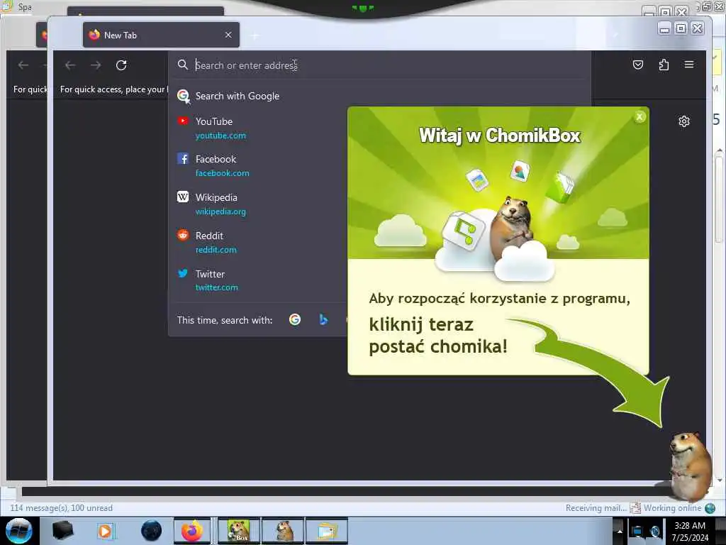The width and height of the screenshot is (726, 545).
Task: Click the twitter.com address text
Action: pos(217,287)
